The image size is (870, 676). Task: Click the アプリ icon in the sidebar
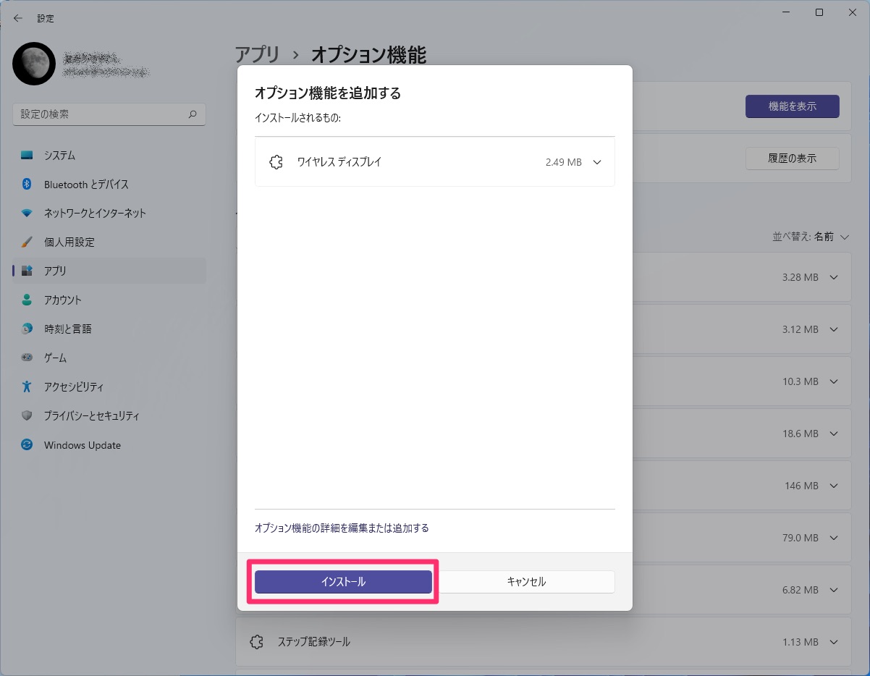pyautogui.click(x=27, y=271)
